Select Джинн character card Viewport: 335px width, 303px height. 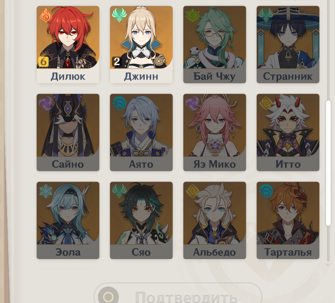click(141, 44)
